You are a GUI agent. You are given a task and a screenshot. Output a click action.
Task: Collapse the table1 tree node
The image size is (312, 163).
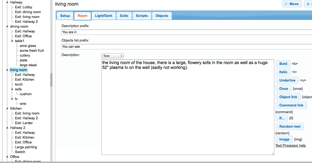pos(12,41)
